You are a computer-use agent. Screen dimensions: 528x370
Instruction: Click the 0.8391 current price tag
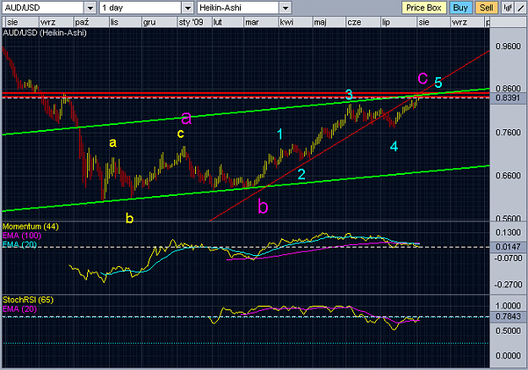(x=508, y=98)
